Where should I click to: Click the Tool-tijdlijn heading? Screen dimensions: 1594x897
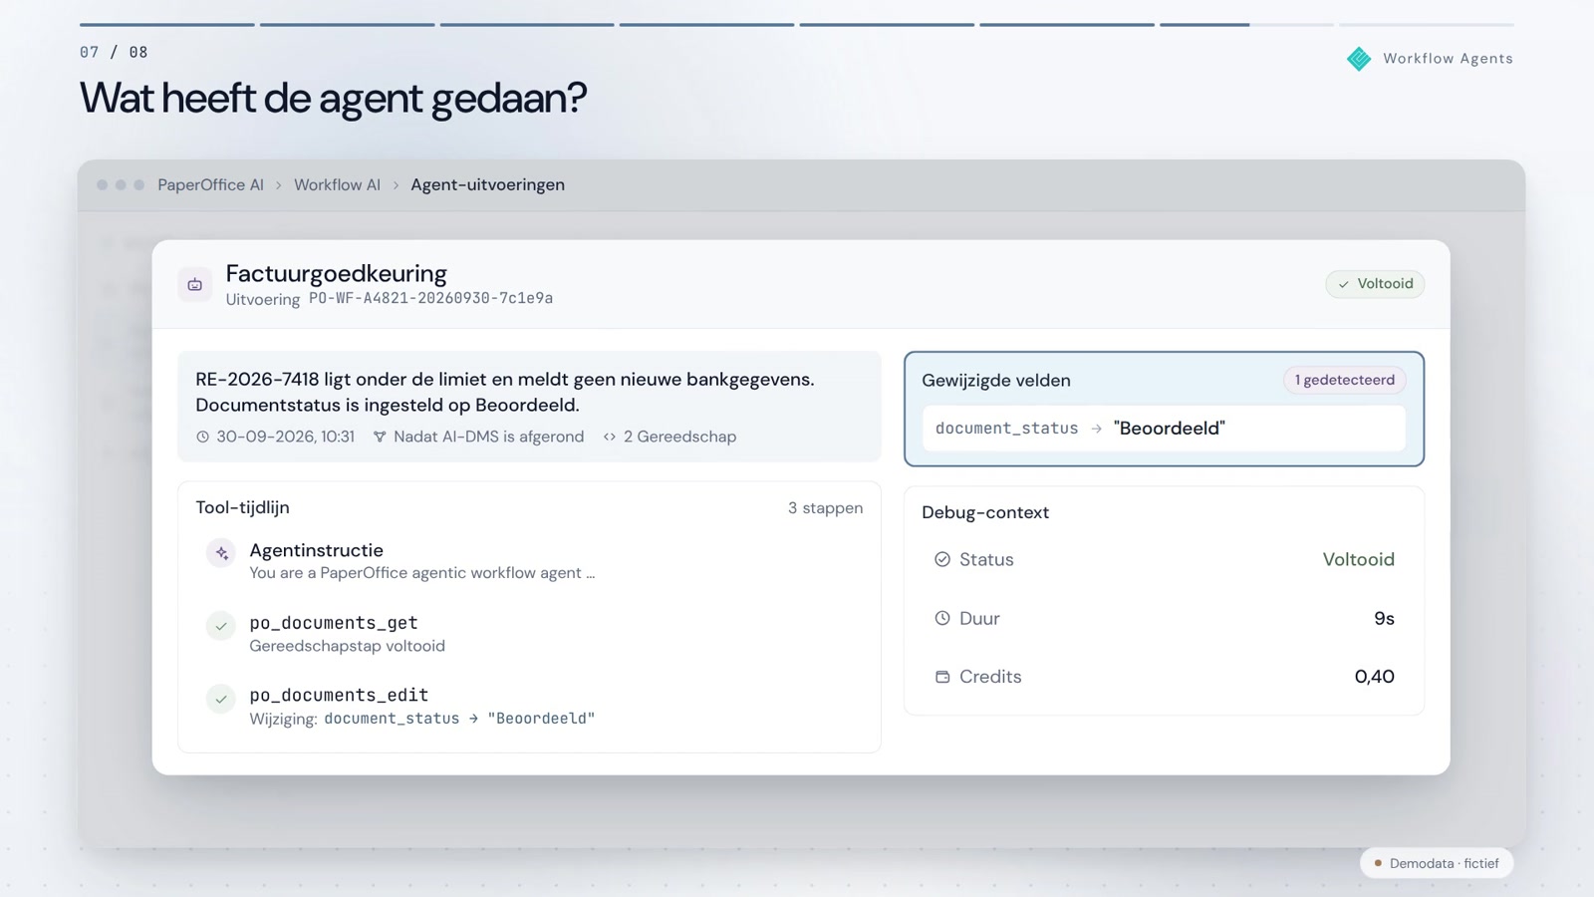click(242, 507)
